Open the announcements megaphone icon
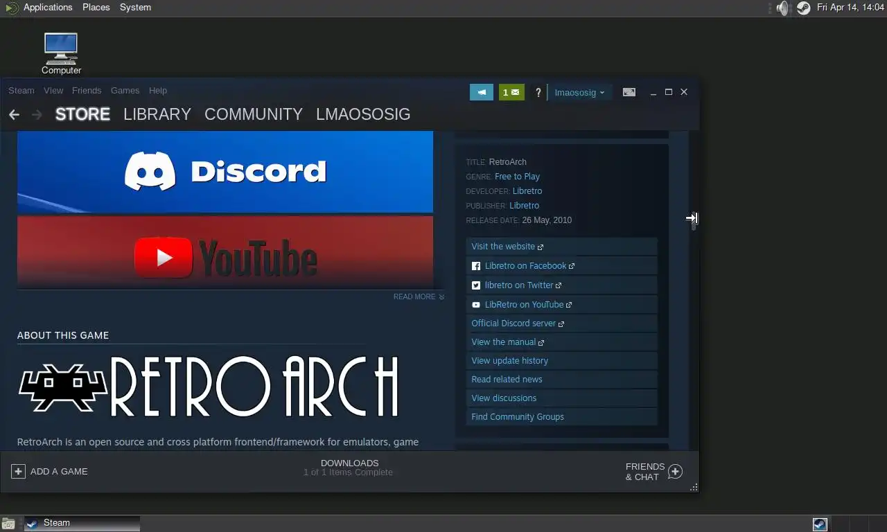The width and height of the screenshot is (887, 532). pyautogui.click(x=482, y=92)
